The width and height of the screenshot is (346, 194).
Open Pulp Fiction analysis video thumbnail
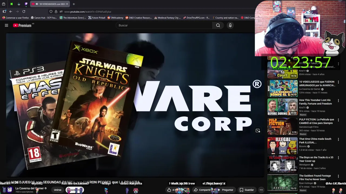[x=282, y=126]
